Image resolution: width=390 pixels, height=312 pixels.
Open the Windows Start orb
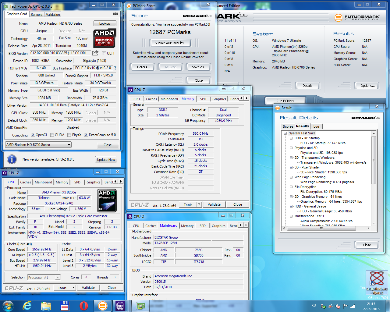[8, 306]
